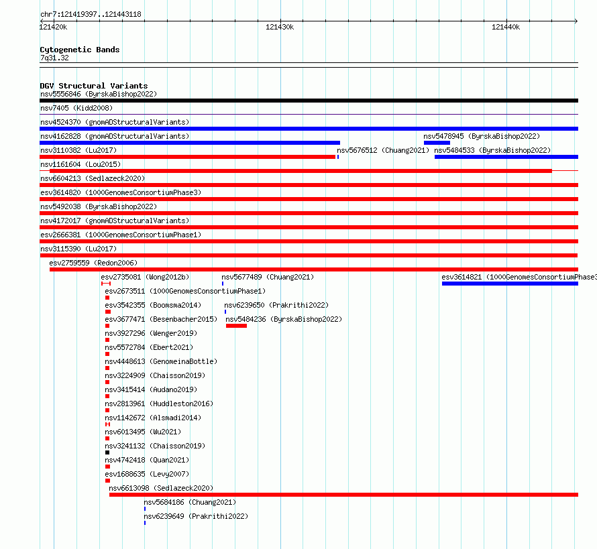597x549 pixels.
Task: Open nsv3110382 (Lu2017) variant label
Action: 78,150
